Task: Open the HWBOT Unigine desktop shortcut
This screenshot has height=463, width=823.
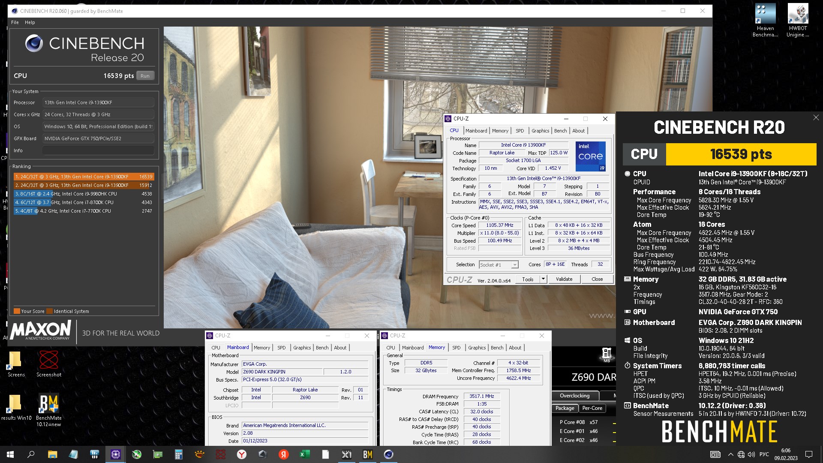Action: 798,20
